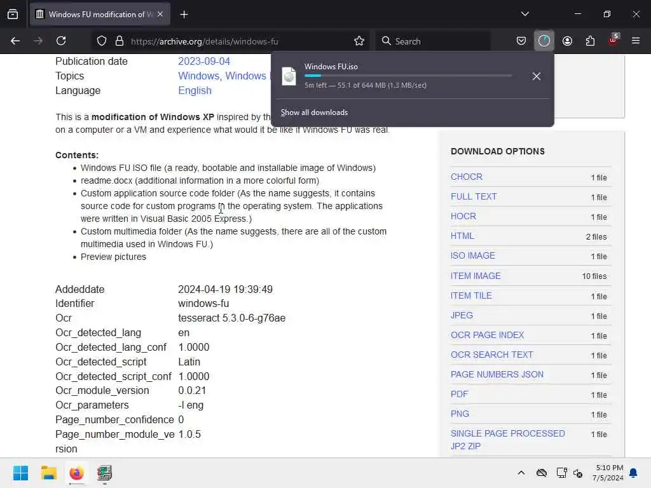This screenshot has height=488, width=651.
Task: Save page to Pocket
Action: coord(521,41)
